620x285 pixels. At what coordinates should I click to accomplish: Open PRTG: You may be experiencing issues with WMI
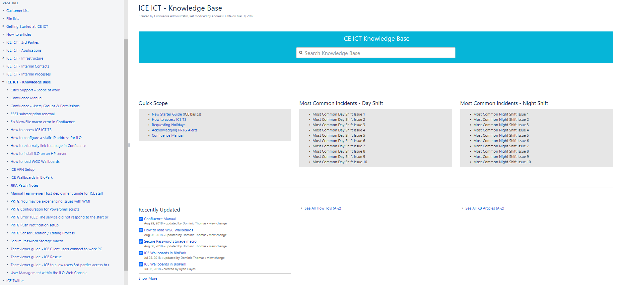pos(50,201)
